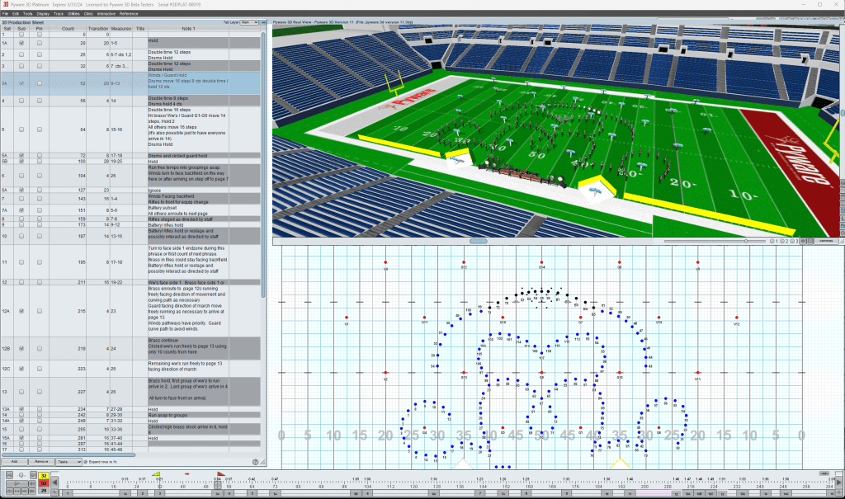
Task: Click the yellow flag timeline anchor
Action: click(x=157, y=473)
